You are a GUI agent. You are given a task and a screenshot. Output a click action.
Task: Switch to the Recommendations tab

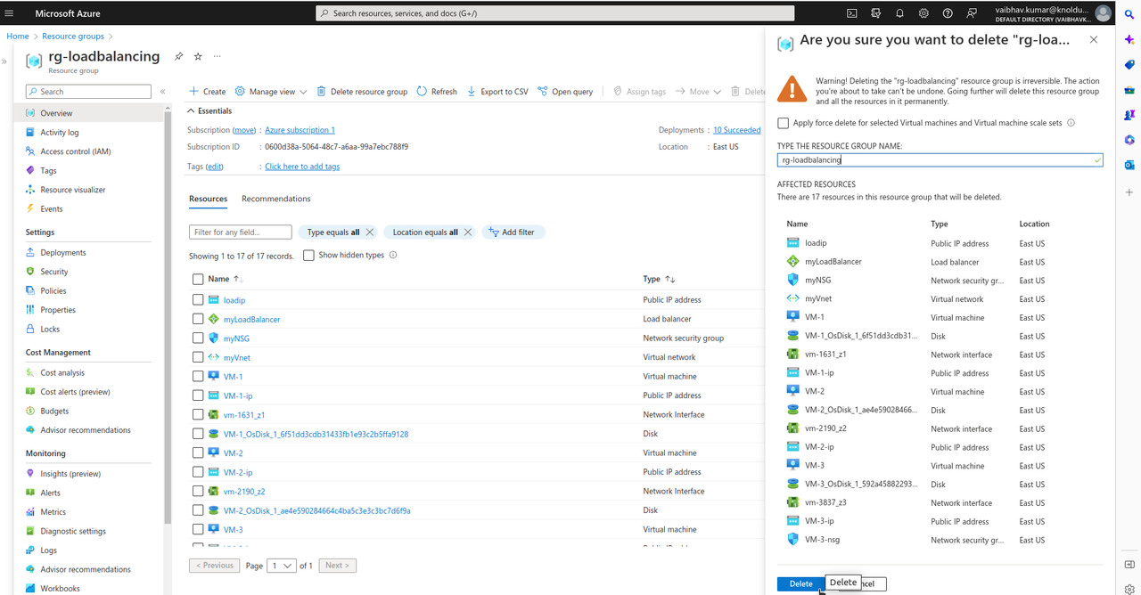pos(276,199)
